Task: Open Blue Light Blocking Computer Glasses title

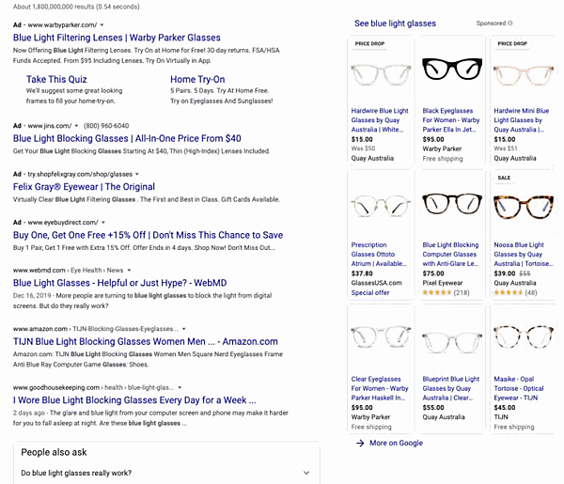Action: tap(450, 255)
